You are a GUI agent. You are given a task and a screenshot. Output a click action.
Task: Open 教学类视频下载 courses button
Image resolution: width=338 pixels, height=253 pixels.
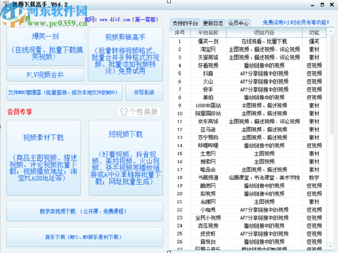click(x=84, y=211)
